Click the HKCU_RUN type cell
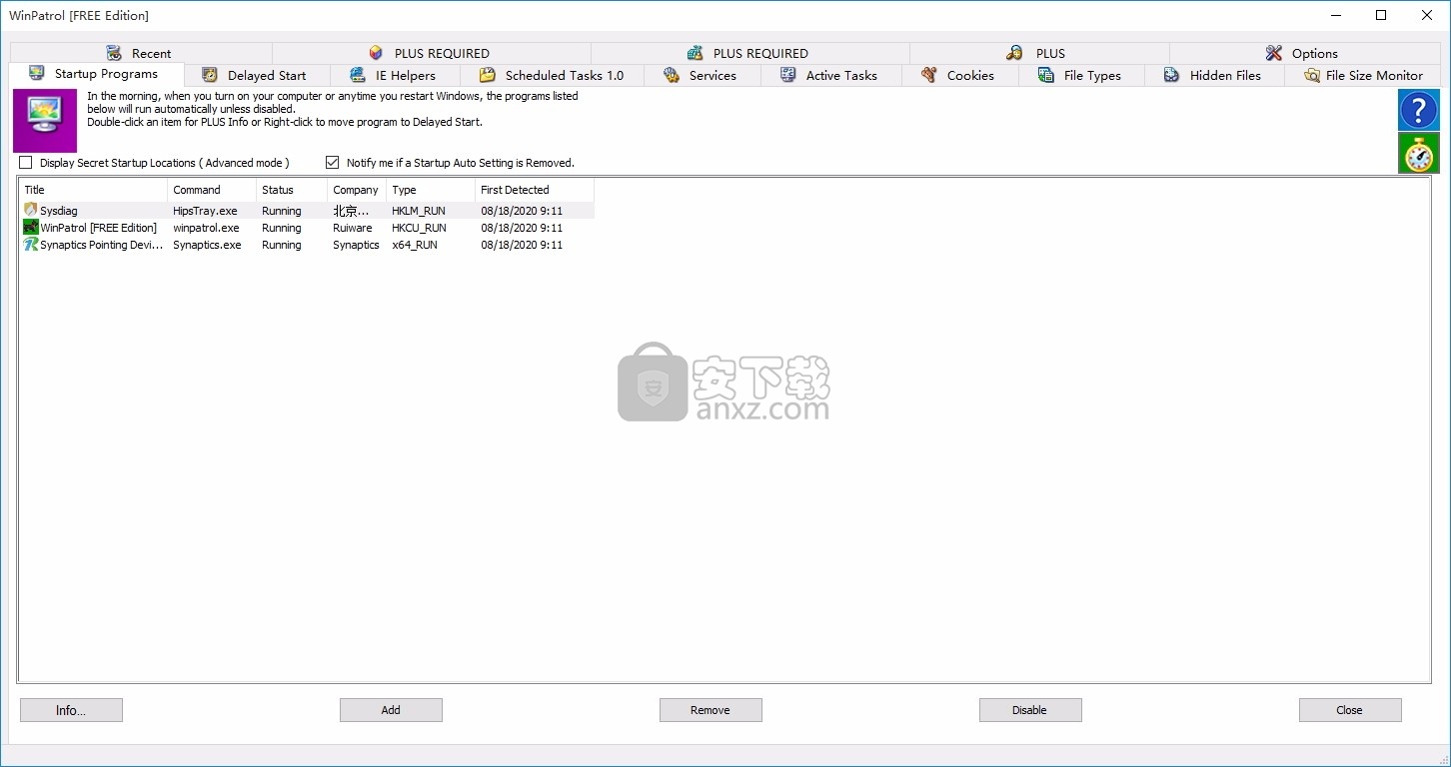This screenshot has height=767, width=1451. 419,228
